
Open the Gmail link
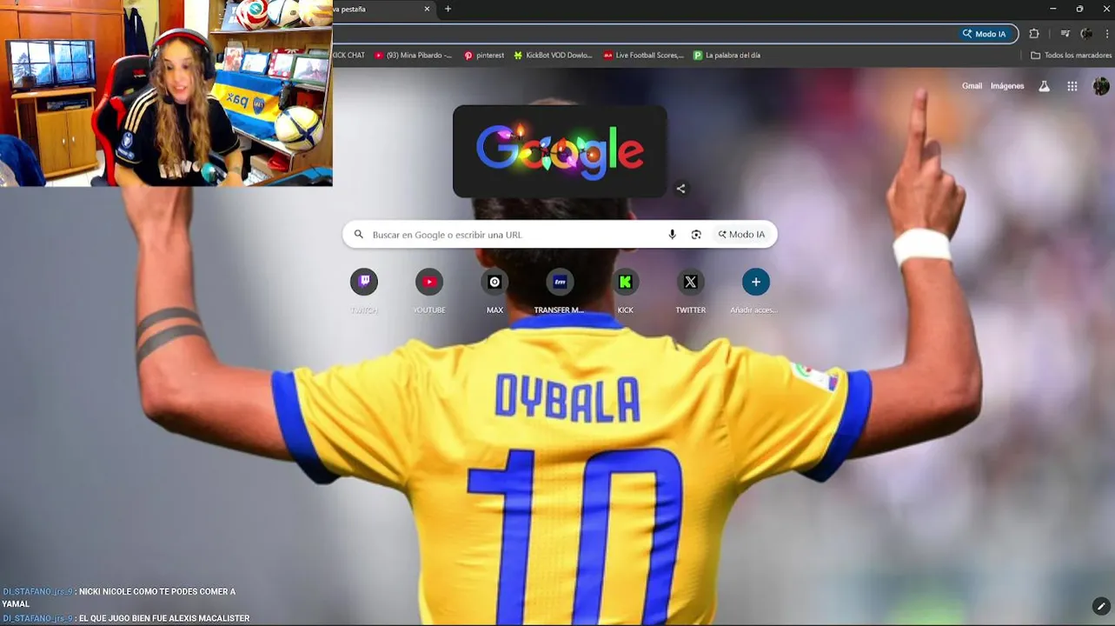tap(972, 86)
